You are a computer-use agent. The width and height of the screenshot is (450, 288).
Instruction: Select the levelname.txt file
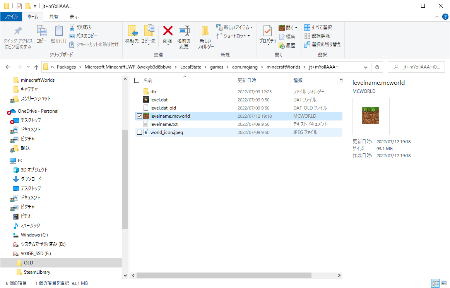click(164, 124)
